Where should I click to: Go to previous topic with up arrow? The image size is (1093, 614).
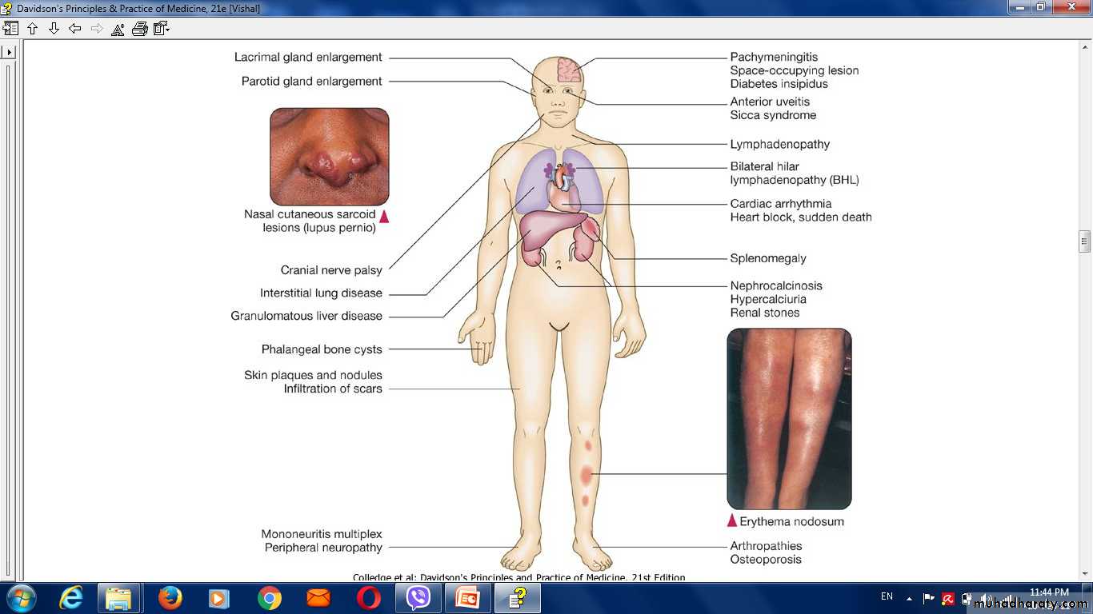pyautogui.click(x=32, y=29)
